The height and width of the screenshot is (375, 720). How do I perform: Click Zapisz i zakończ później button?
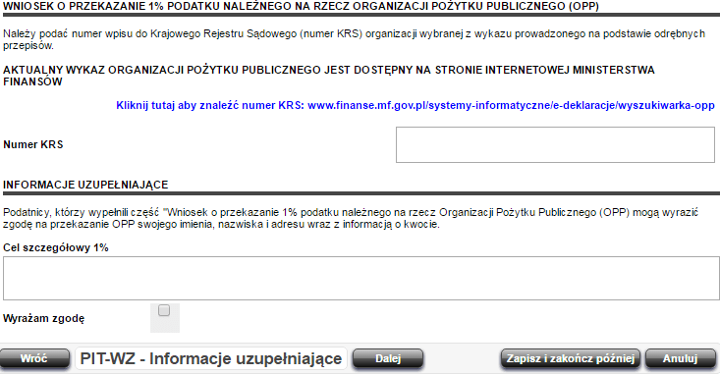point(571,358)
